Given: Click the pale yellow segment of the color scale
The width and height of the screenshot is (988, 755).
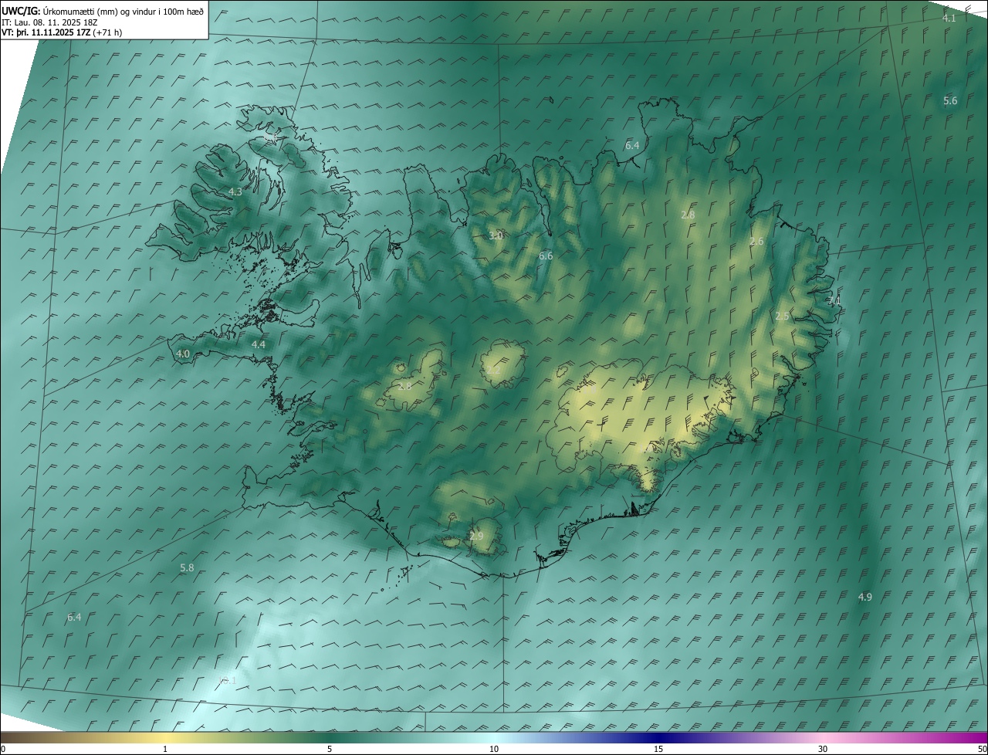Looking at the screenshot, I should pos(165,737).
